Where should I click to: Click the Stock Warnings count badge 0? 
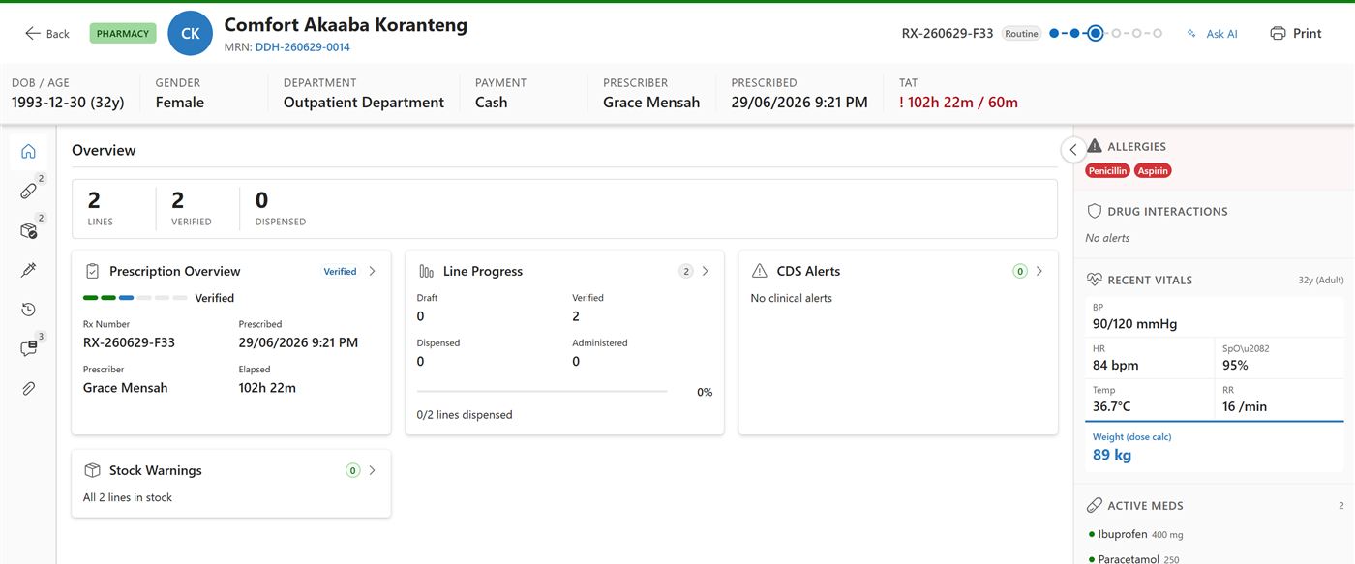point(352,471)
